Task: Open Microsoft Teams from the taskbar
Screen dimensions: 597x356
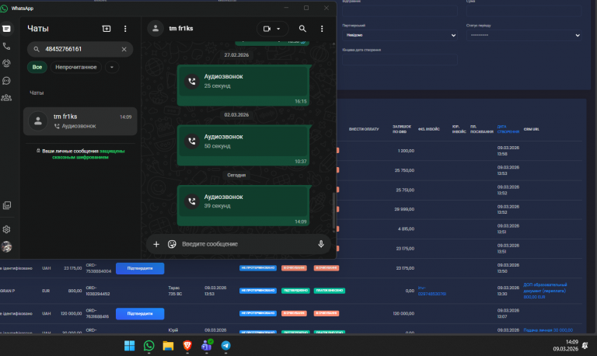Action: pyautogui.click(x=207, y=346)
